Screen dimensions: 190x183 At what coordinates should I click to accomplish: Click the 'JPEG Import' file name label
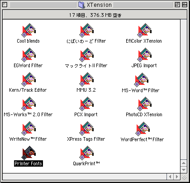(144, 65)
